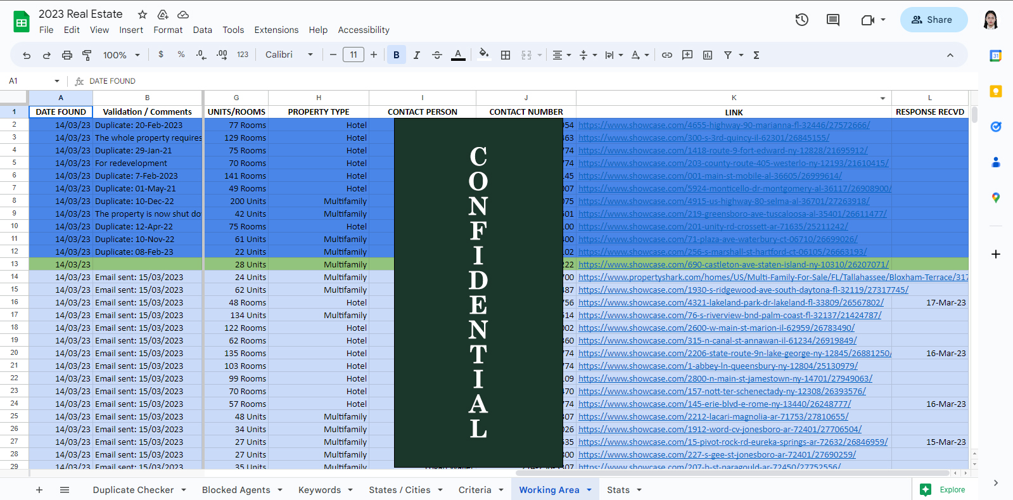Screen dimensions: 1013x500
Task: Open the Calibri font dropdown
Action: 289,54
